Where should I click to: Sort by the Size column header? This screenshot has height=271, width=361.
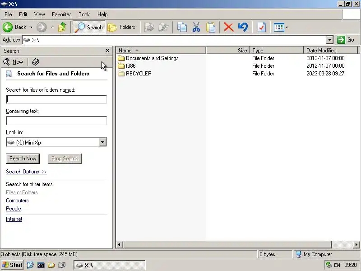coord(228,50)
